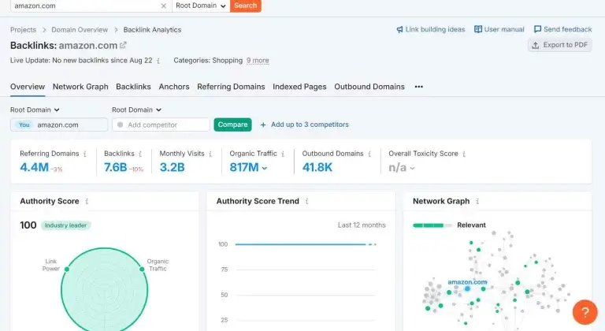Expand the 817M organic traffic dropdown
This screenshot has height=331, width=605.
[265, 168]
